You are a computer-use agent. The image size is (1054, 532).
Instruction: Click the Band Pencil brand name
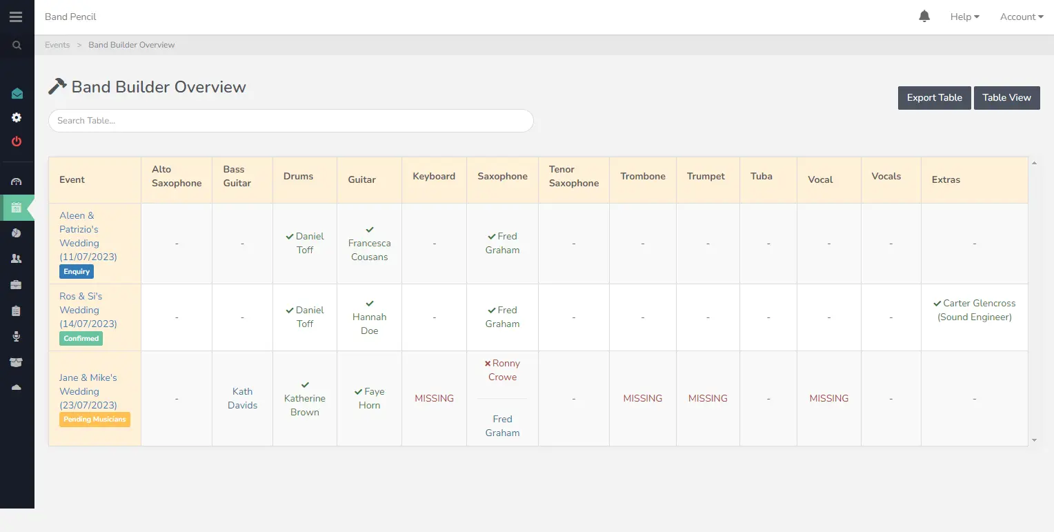70,17
